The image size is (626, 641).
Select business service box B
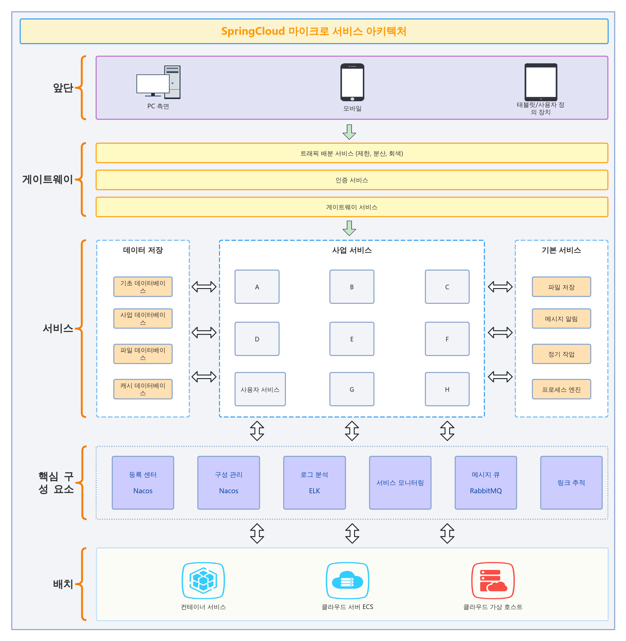352,287
